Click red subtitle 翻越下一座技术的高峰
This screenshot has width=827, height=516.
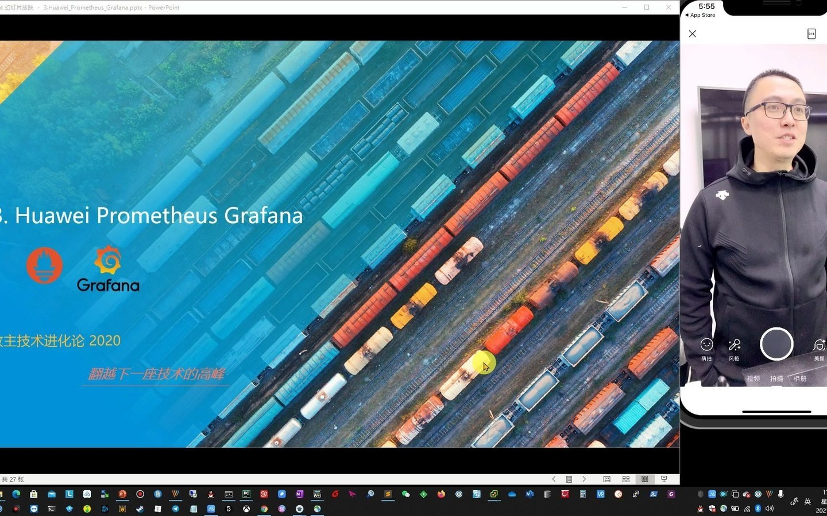[156, 374]
